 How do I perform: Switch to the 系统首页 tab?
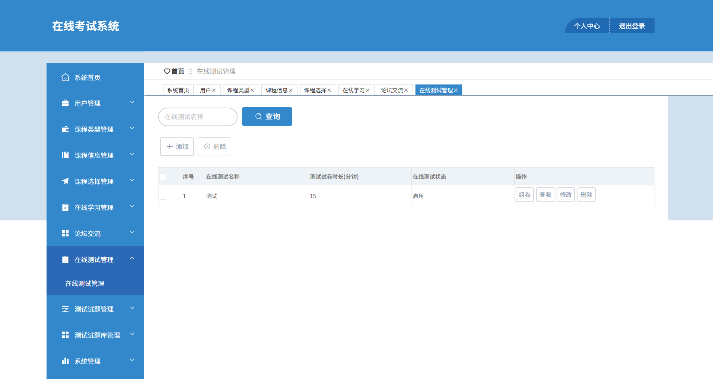coord(178,90)
